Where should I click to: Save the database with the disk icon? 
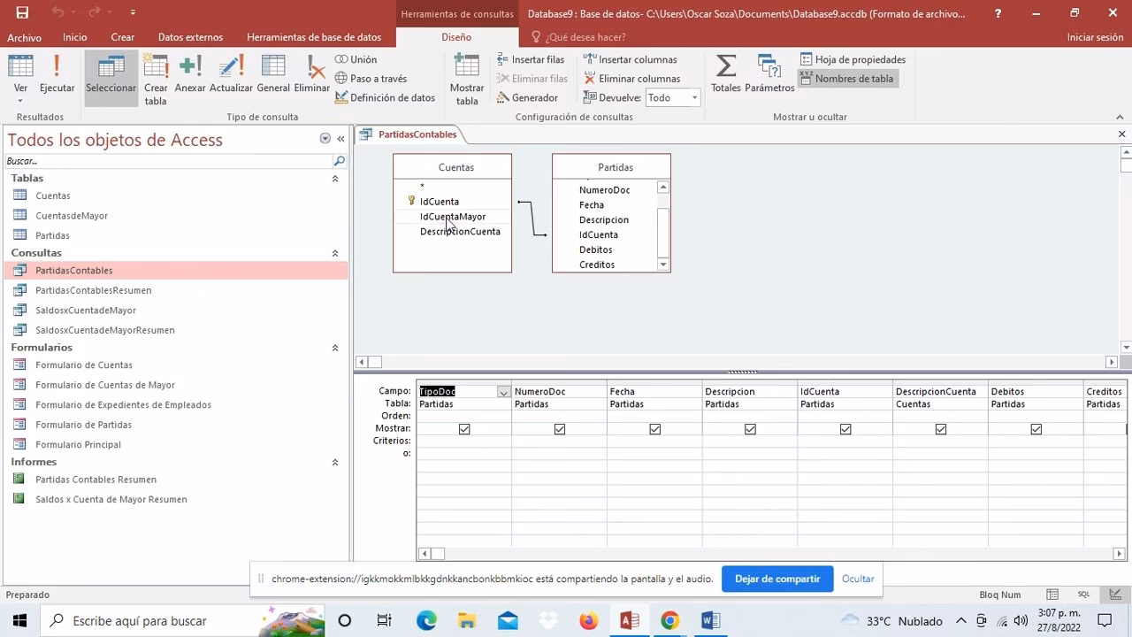click(22, 13)
